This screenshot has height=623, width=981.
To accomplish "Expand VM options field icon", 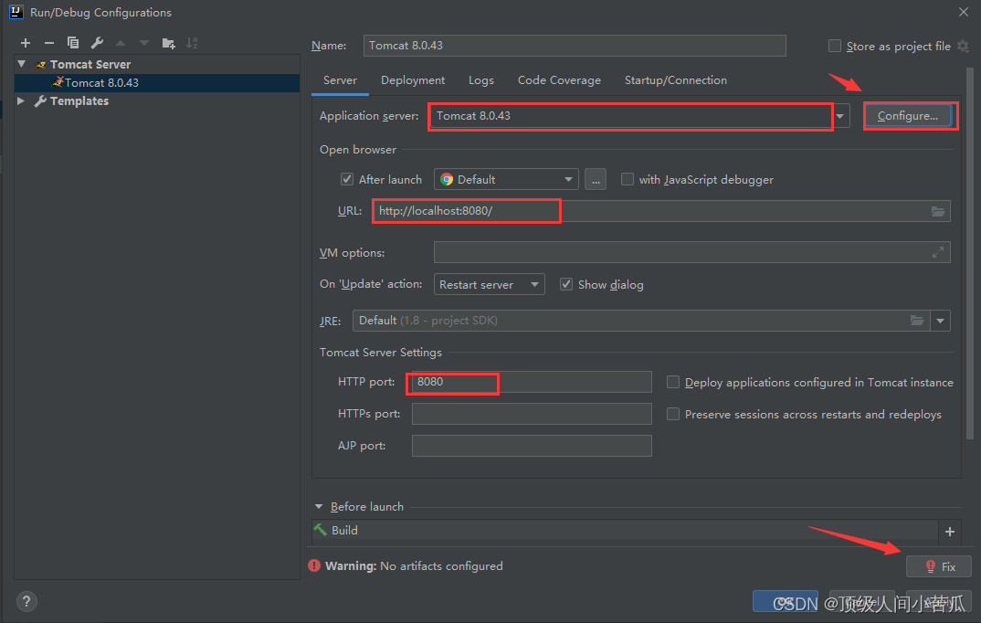I will 938,252.
